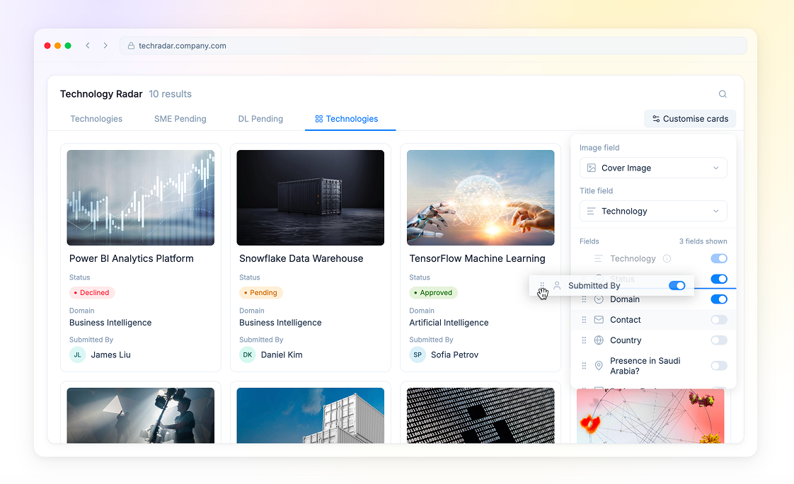
Task: Click the name Sofia Petrov
Action: (x=455, y=355)
